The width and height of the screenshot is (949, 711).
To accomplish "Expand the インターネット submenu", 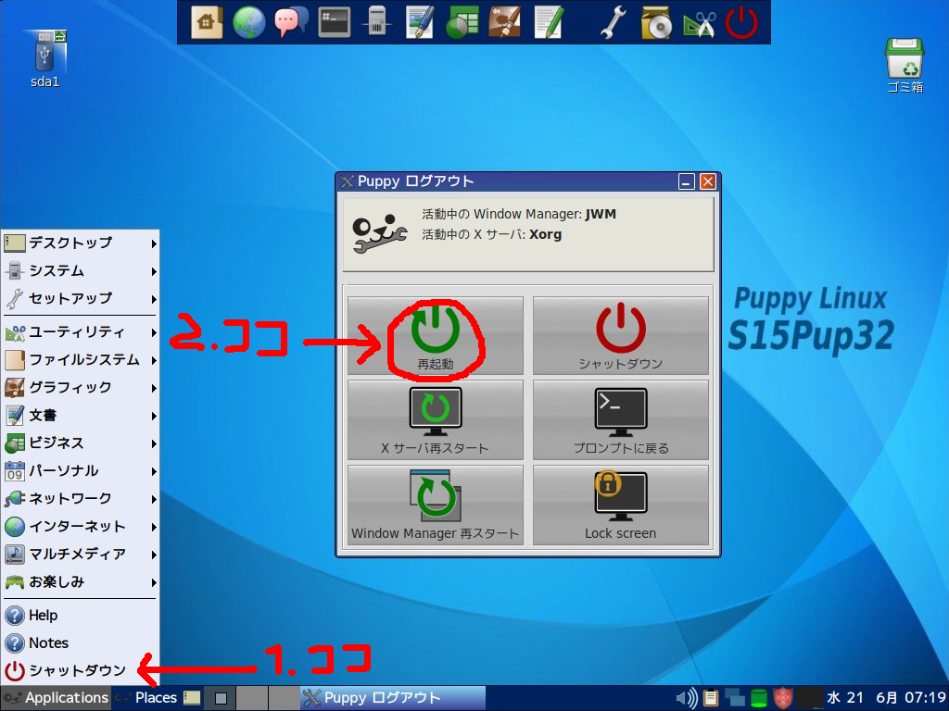I will (x=80, y=527).
